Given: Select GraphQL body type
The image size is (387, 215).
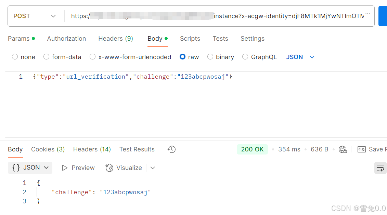Looking at the screenshot, I should (259, 57).
